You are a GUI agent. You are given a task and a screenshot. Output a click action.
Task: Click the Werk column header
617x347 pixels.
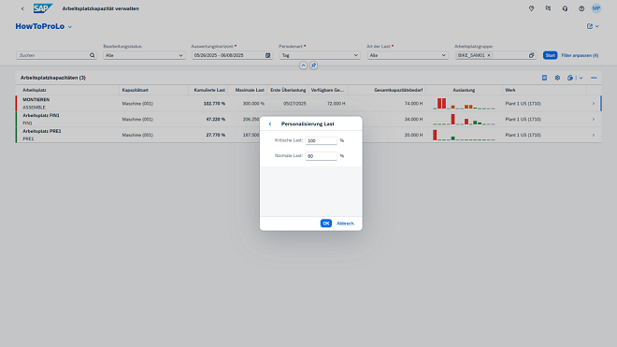(545, 90)
